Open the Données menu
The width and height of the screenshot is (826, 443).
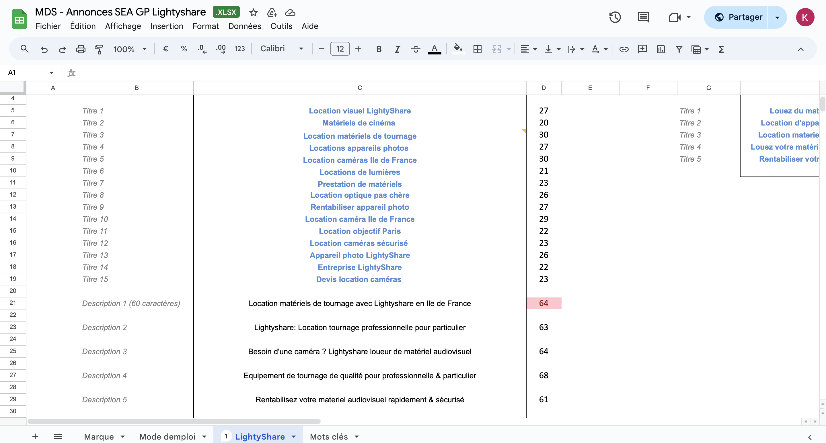[244, 26]
